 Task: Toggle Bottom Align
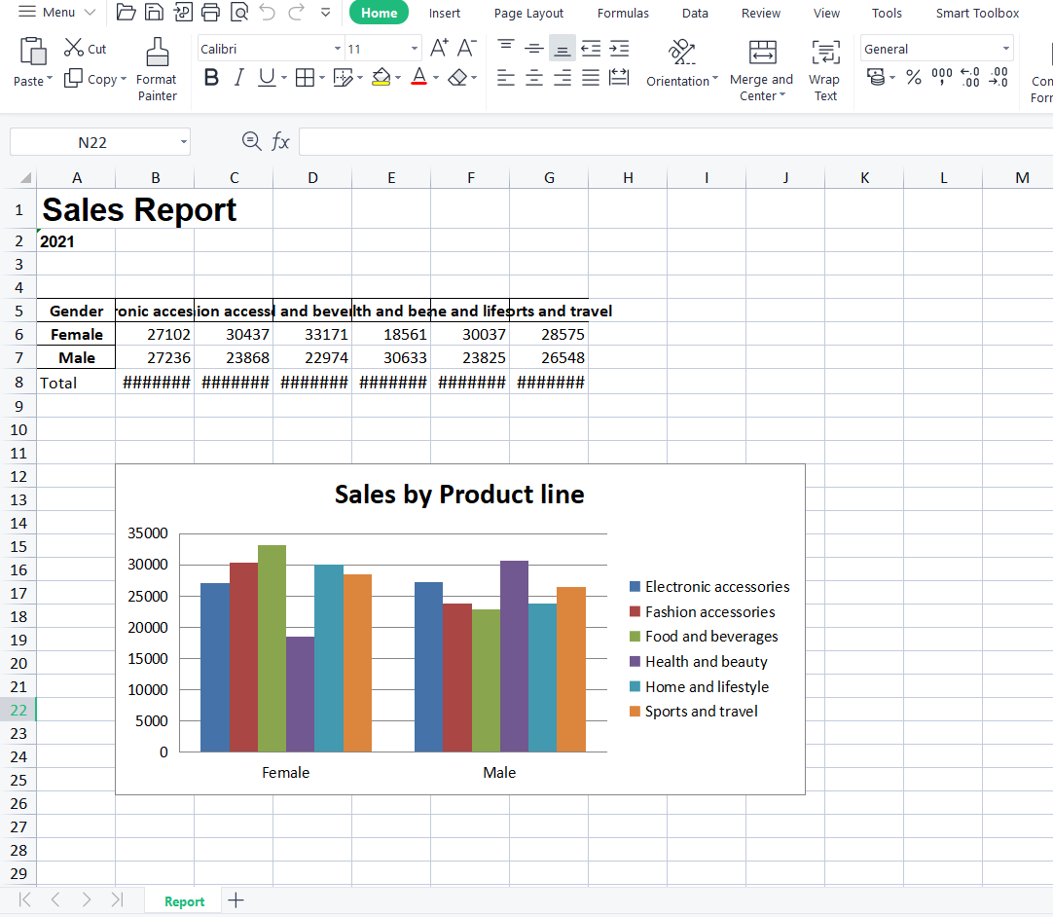563,49
